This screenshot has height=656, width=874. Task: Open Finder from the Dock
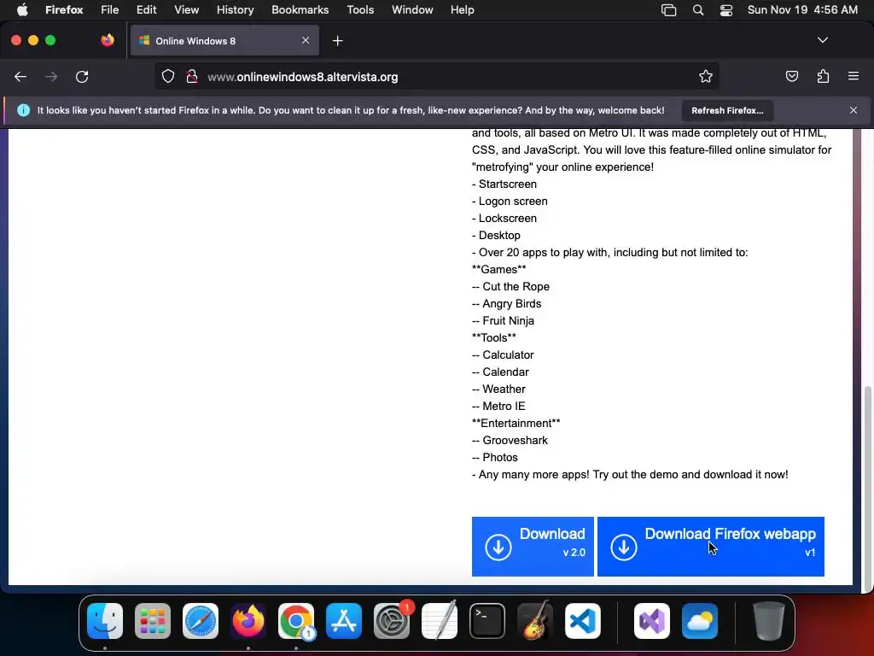[105, 620]
